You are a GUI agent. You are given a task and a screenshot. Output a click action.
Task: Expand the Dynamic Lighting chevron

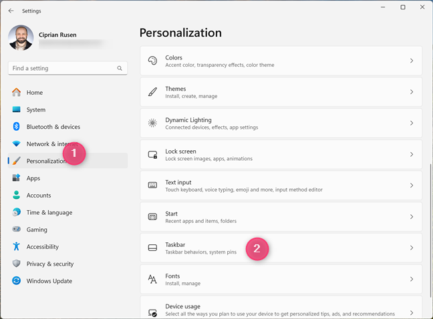412,123
